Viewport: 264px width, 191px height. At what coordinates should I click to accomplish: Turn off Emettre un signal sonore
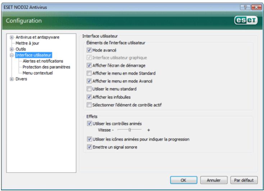[89, 147]
